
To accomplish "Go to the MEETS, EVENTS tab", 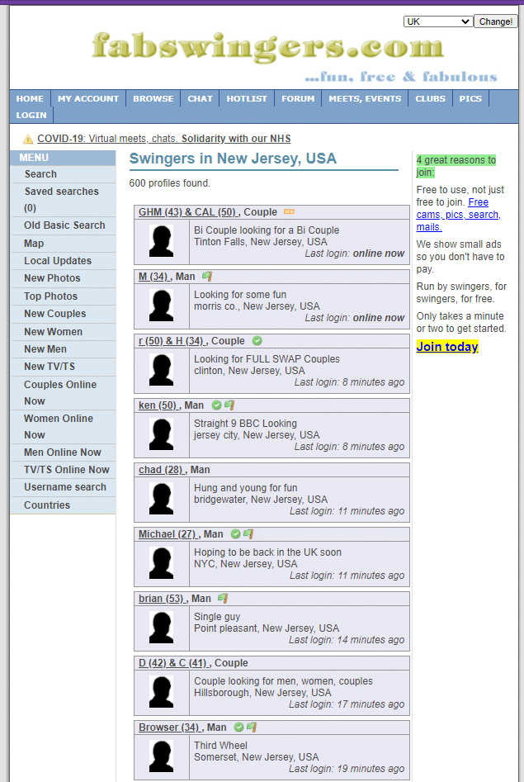I will tap(365, 98).
